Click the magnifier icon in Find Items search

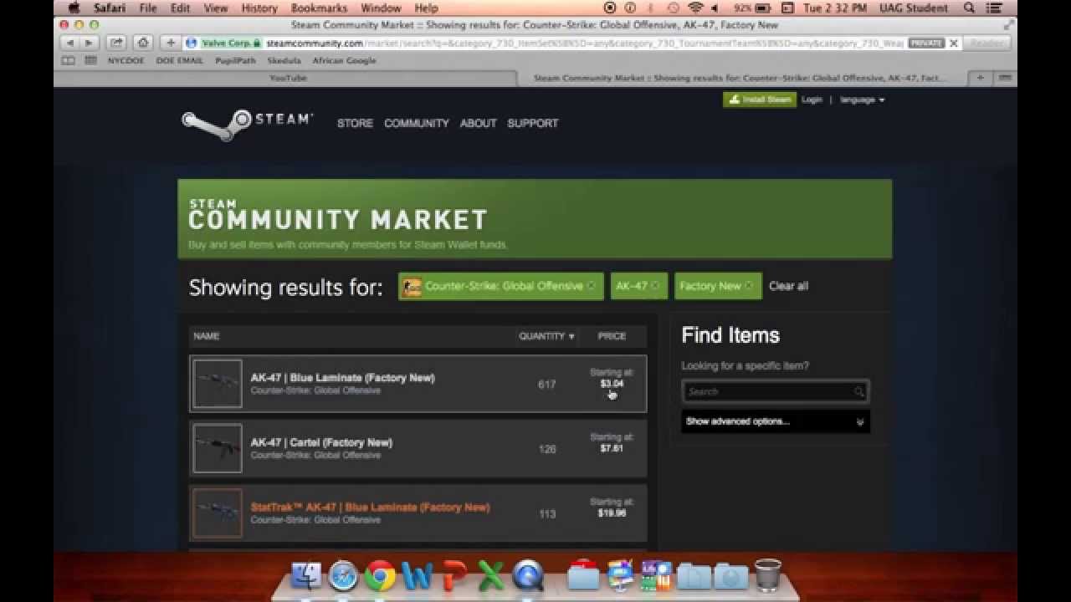pyautogui.click(x=858, y=391)
